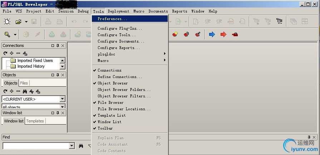Choose Define Connections... menu entry
Viewport: 320px width, 155px height.
(x=130, y=77)
